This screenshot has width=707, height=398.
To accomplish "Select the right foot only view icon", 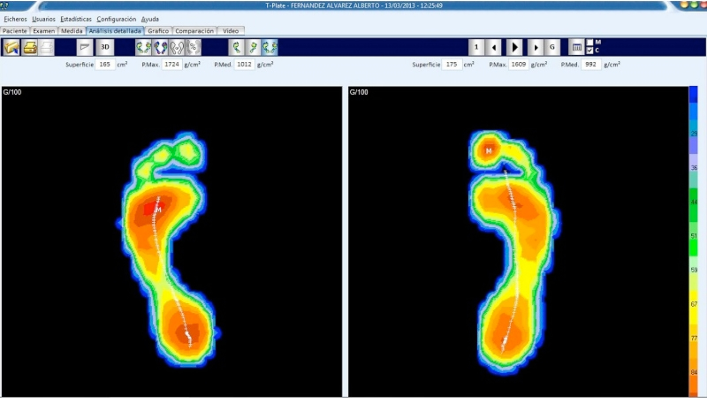I will pos(253,47).
